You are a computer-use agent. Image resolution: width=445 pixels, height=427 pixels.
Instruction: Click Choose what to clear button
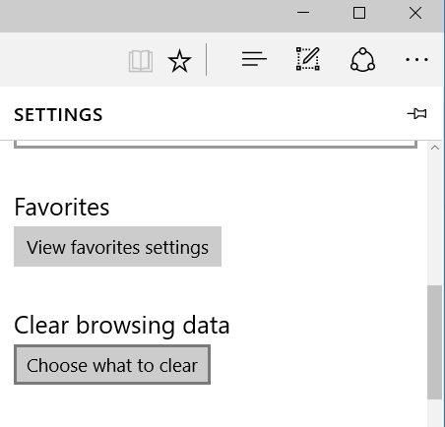tap(112, 365)
